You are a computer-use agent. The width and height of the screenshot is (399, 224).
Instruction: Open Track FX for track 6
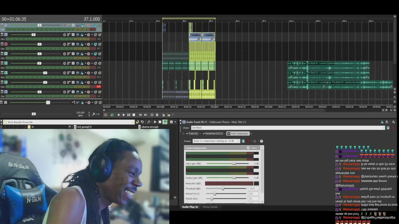coord(82,73)
